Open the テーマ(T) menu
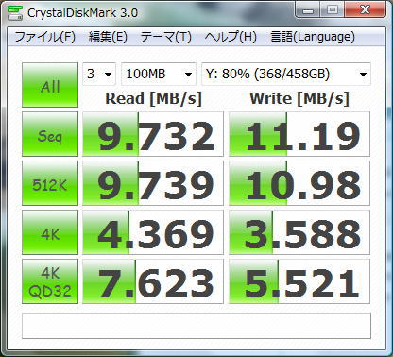Screen dimensions: 393x357 click(165, 37)
